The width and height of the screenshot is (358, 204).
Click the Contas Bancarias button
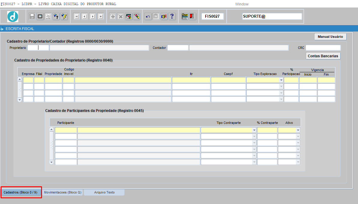[x=323, y=56]
